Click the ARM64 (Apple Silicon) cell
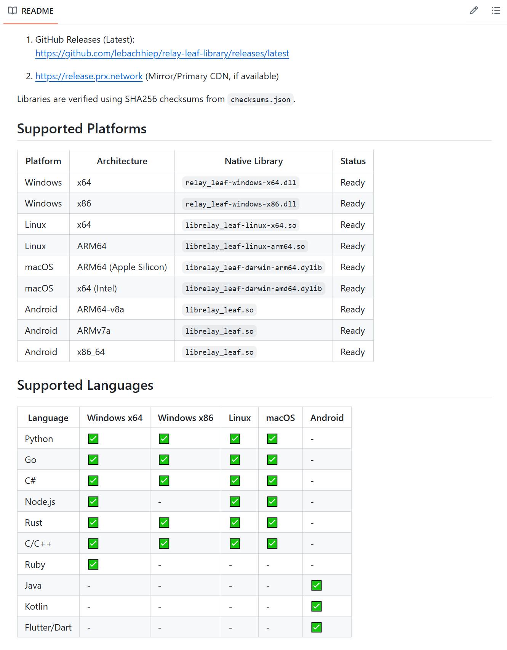This screenshot has height=650, width=507. point(122,267)
